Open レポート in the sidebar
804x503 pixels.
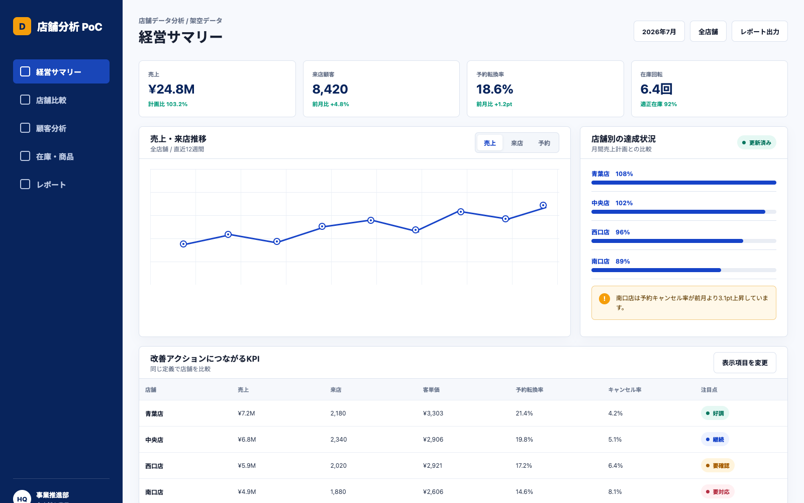[61, 184]
